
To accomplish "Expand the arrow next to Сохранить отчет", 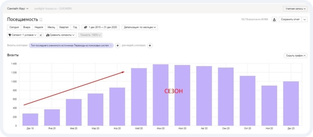I will 305,19.
